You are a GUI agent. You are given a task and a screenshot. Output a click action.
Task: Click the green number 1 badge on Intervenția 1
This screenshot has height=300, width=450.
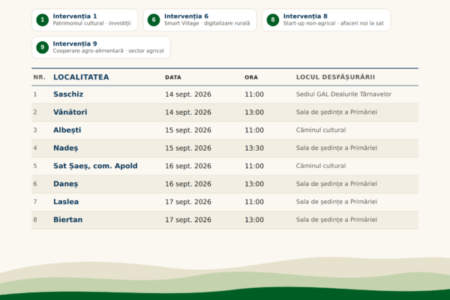point(43,19)
